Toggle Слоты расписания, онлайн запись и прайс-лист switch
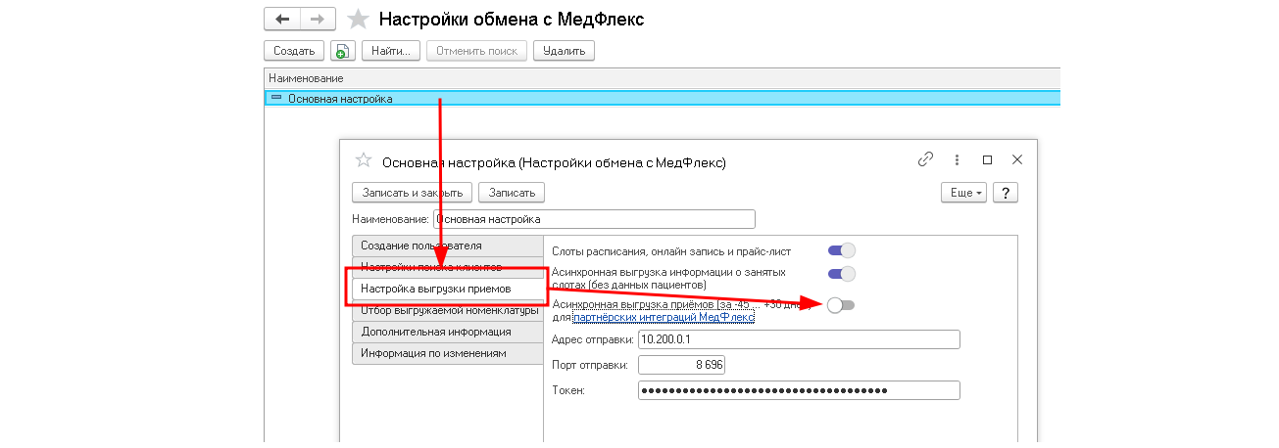Viewport: 1279px width, 448px height. tap(842, 251)
